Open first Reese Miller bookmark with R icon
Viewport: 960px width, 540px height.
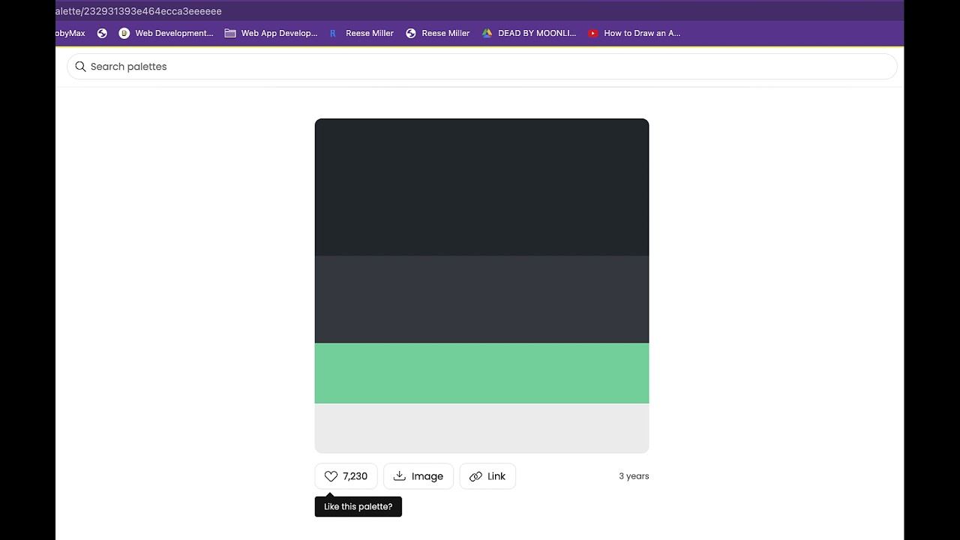[361, 33]
